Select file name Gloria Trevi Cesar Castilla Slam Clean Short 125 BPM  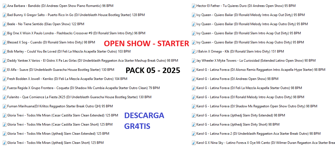tap(60, 124)
